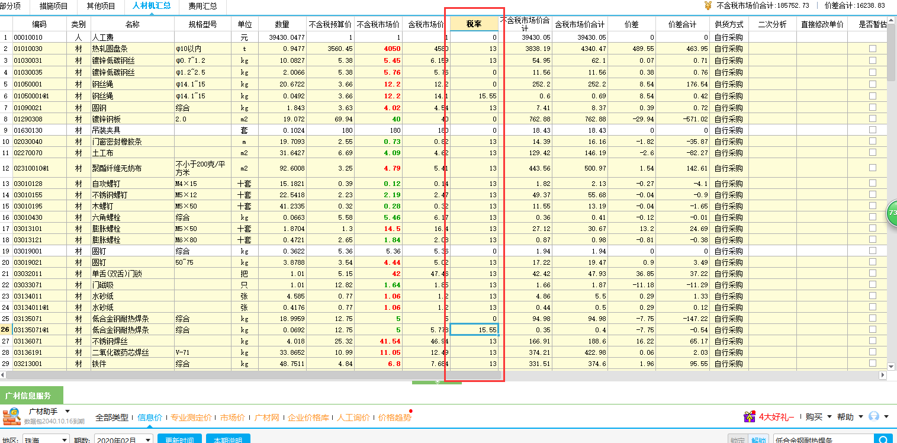Click the 编码 column header
This screenshot has height=443, width=897.
(40, 24)
